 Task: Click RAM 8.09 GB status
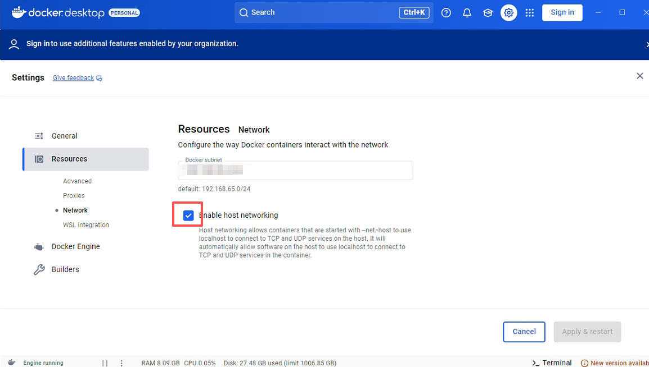point(161,363)
